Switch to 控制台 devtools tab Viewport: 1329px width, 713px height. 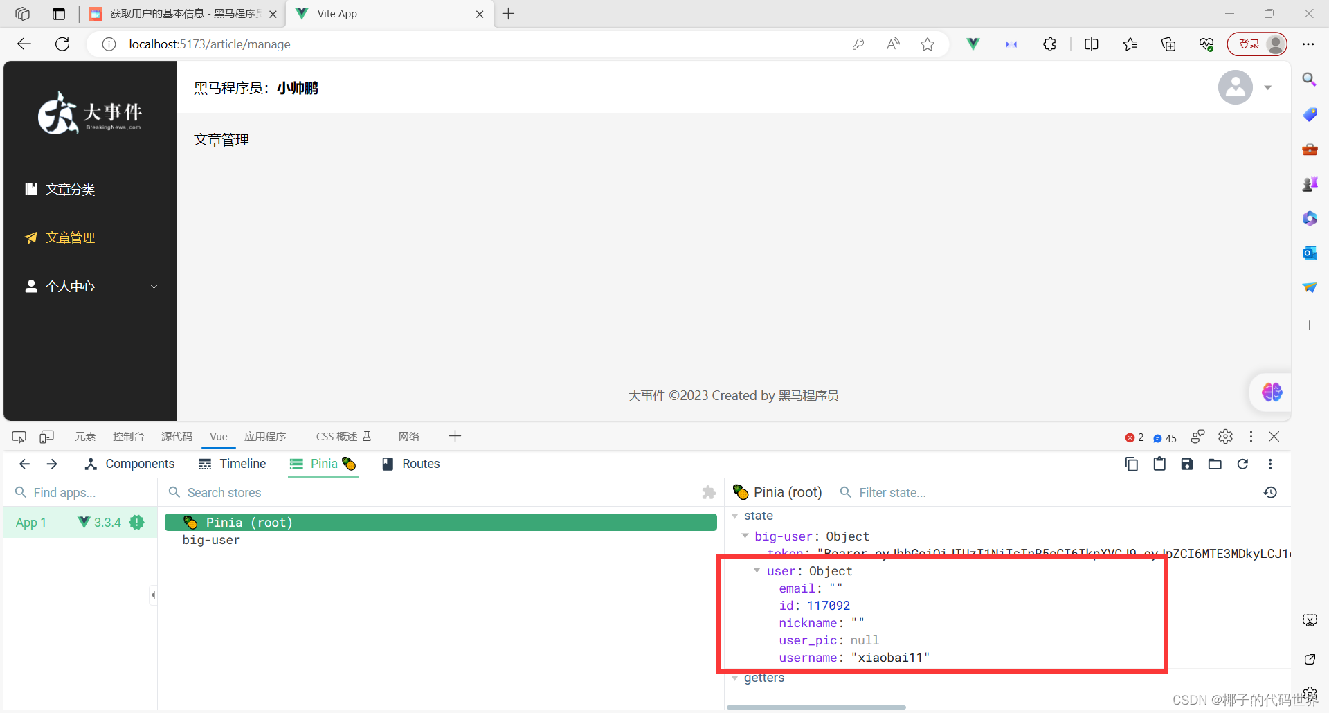pyautogui.click(x=128, y=437)
